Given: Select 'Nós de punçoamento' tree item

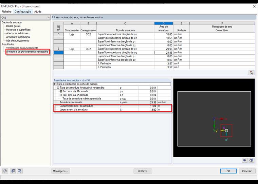Looking at the screenshot, I should click(x=18, y=40).
